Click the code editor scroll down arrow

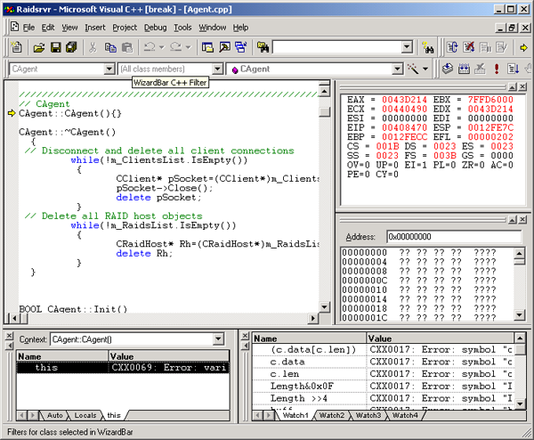pos(324,307)
